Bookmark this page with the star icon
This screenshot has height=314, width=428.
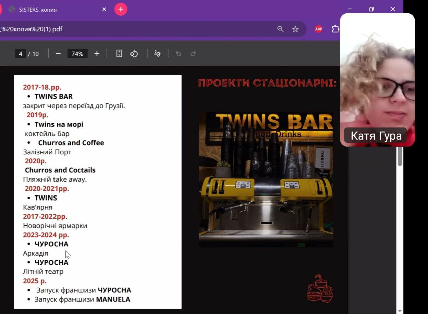coord(295,29)
